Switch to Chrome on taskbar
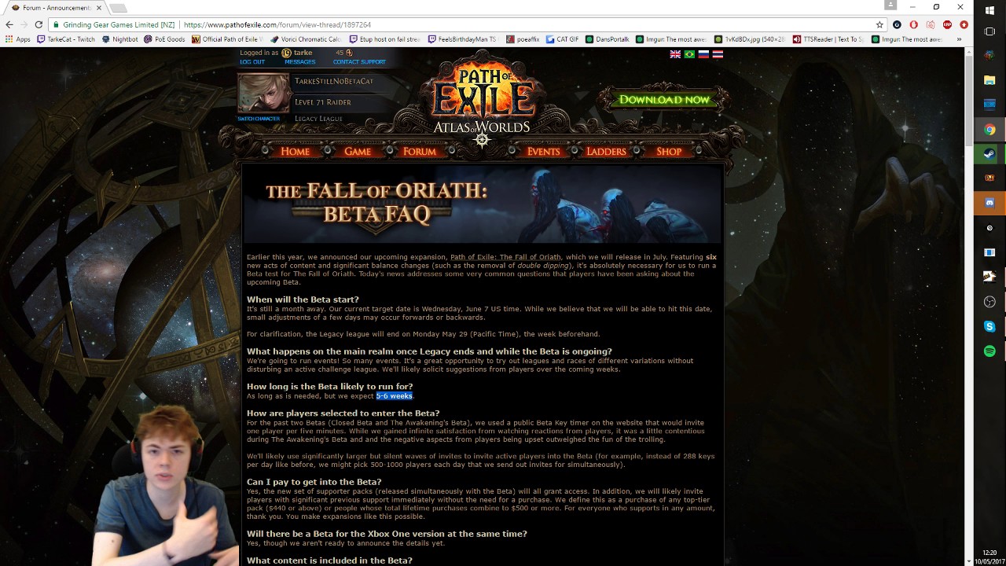Image resolution: width=1006 pixels, height=566 pixels. 989,130
